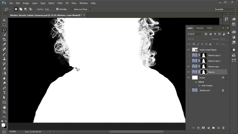Click Select and Mask button
This screenshot has height=134, width=238.
point(81,9)
